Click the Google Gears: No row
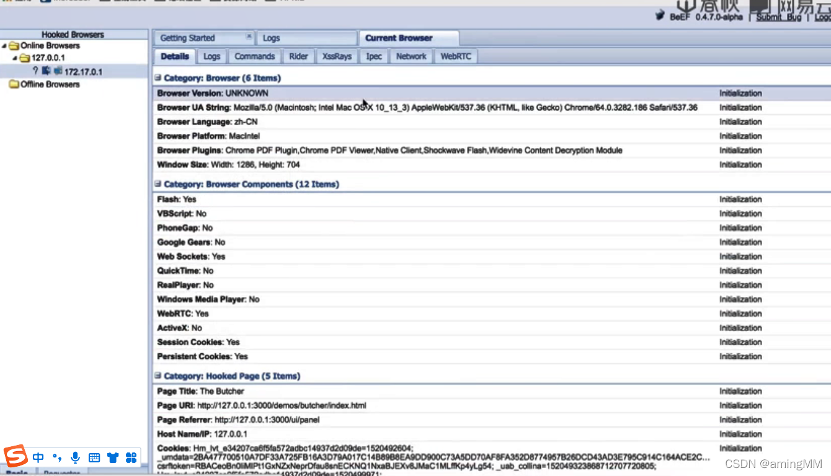 (492, 242)
